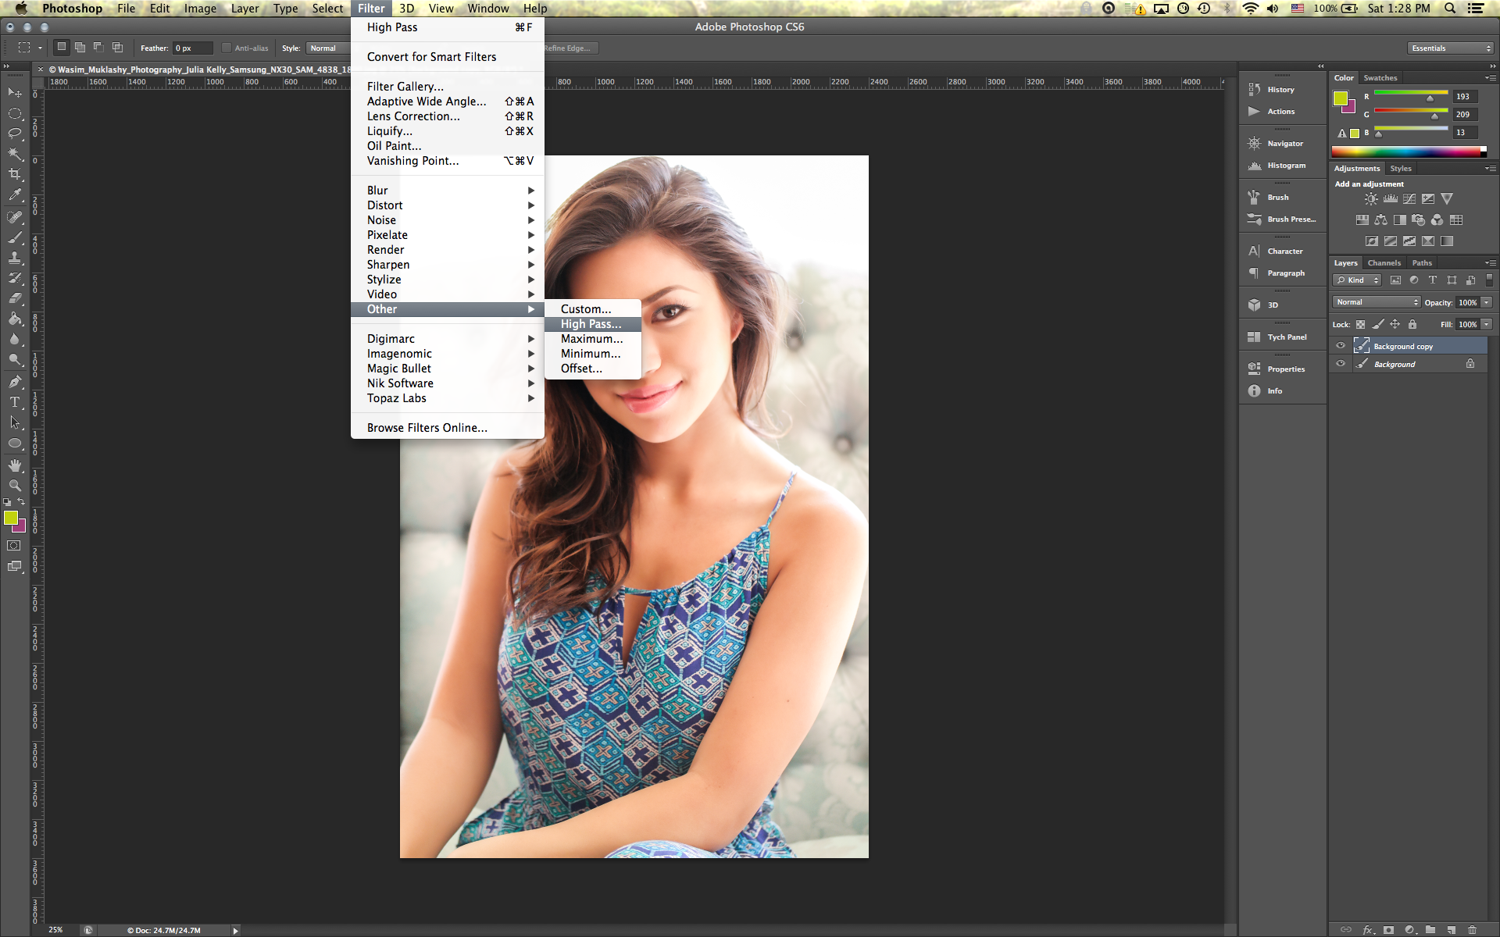Screen dimensions: 1500x937
Task: Hide the Background copy layer
Action: coord(1341,346)
